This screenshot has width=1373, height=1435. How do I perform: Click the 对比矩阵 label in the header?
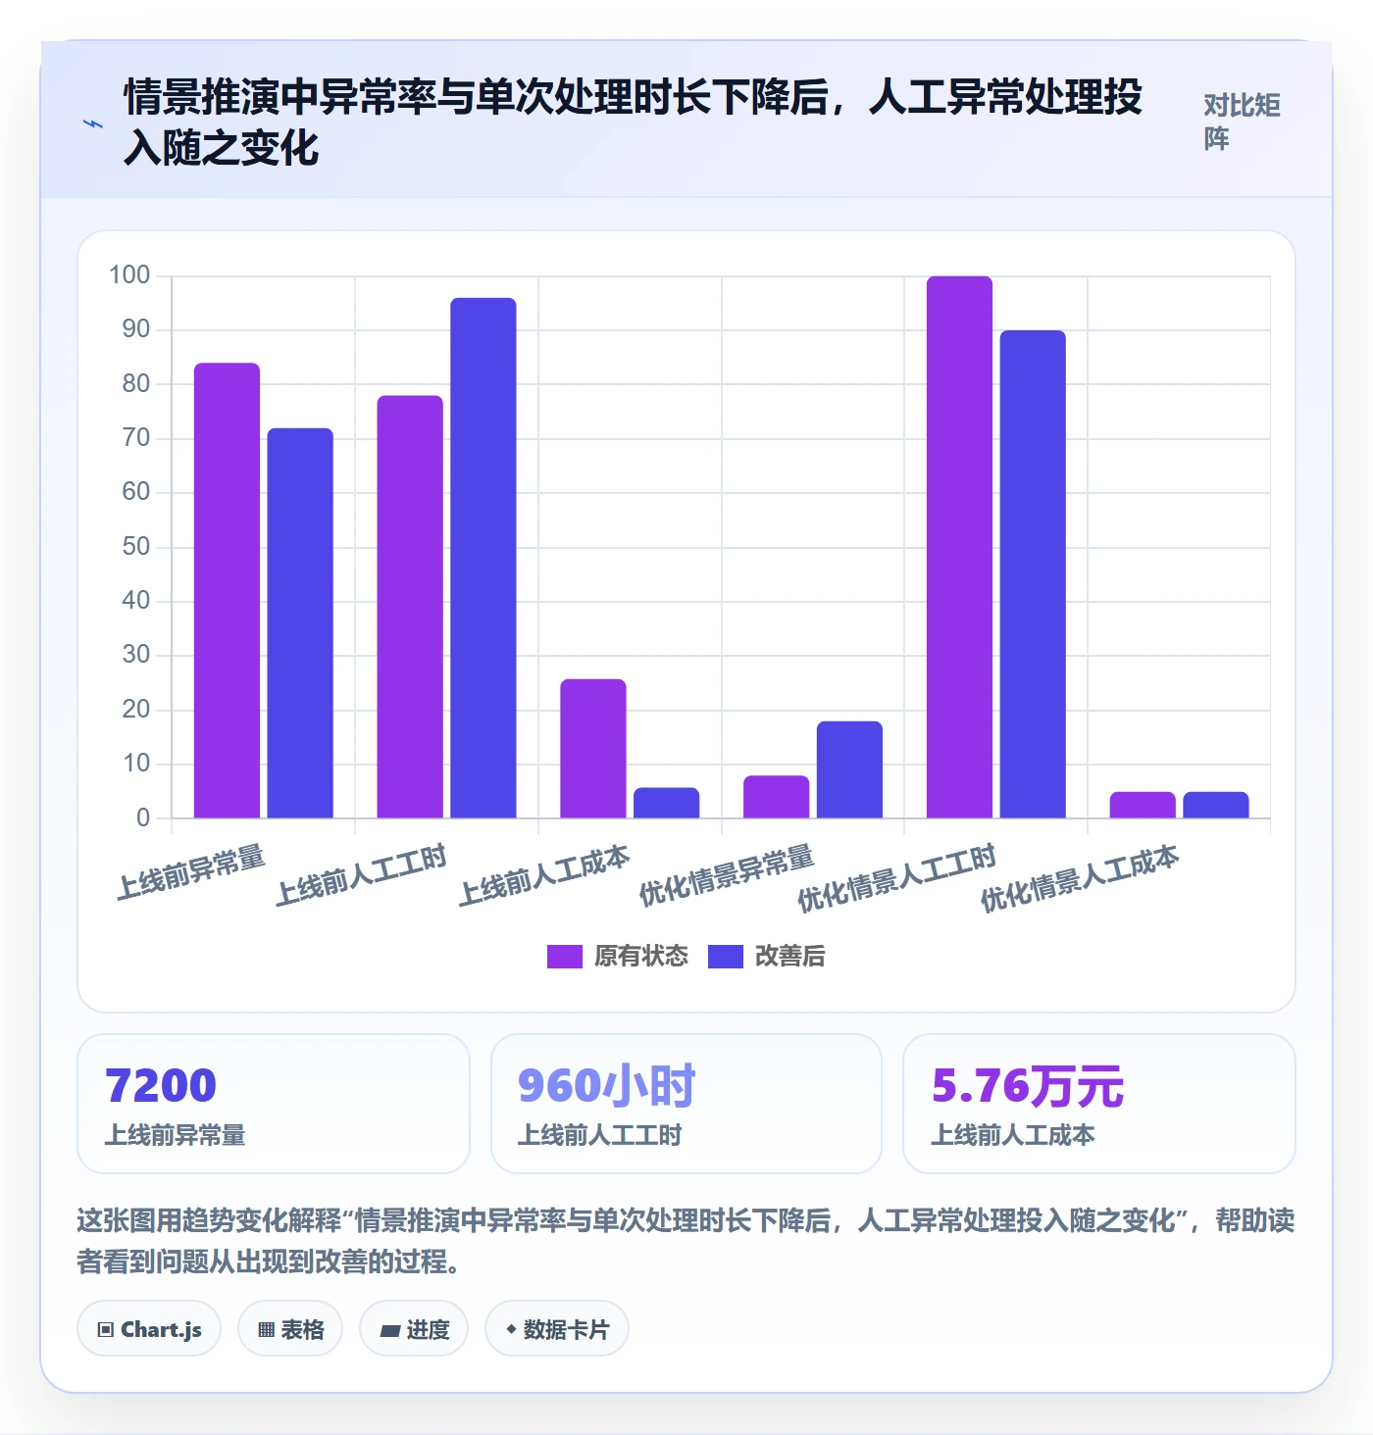click(1243, 122)
